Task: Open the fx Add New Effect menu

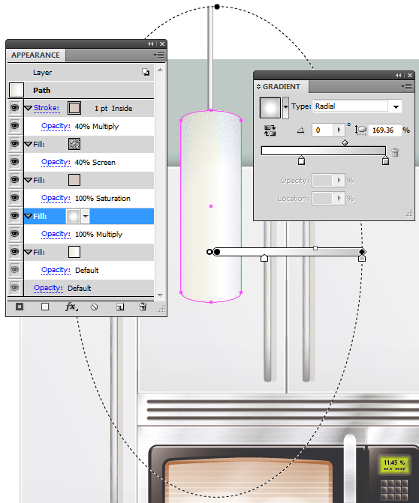Action: 71,307
